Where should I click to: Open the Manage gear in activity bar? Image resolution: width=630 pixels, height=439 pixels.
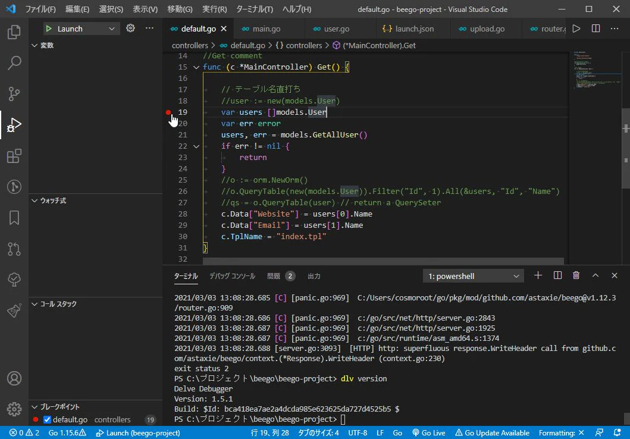pos(14,409)
